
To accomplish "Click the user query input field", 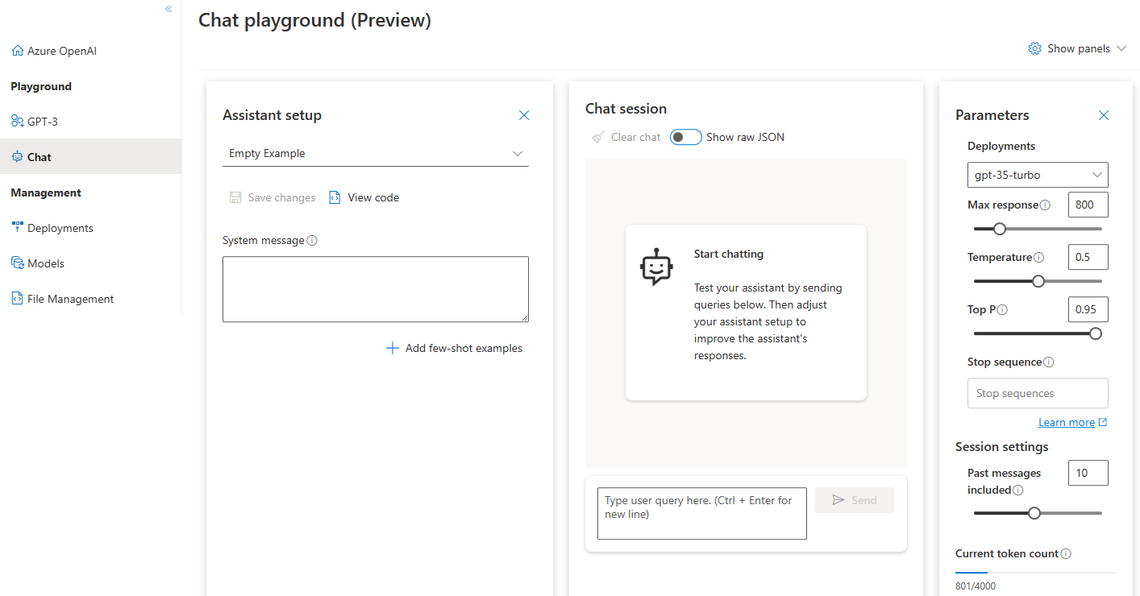I will (701, 513).
